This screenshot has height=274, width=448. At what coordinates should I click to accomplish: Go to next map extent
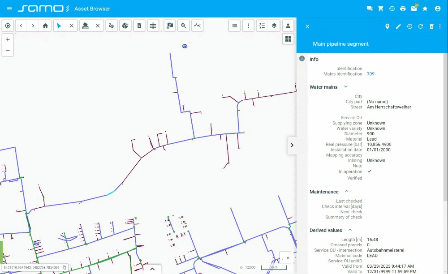pyautogui.click(x=33, y=26)
